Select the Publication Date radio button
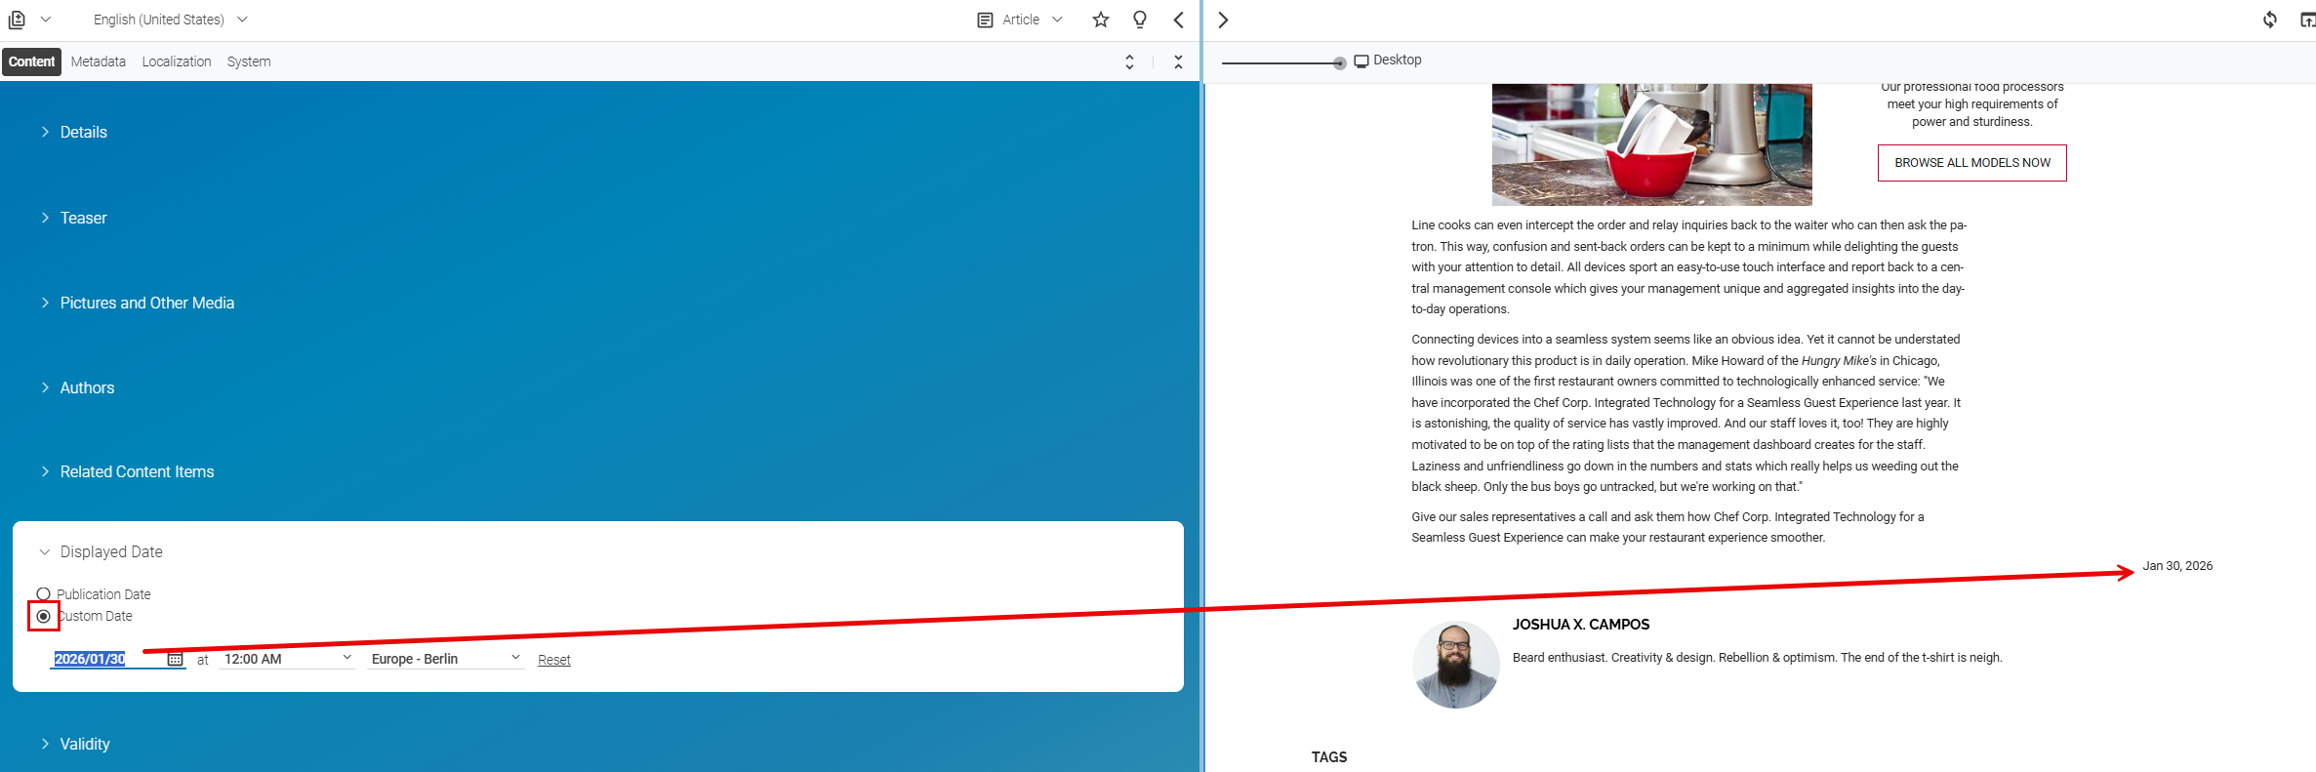Image resolution: width=2316 pixels, height=772 pixels. coord(43,594)
